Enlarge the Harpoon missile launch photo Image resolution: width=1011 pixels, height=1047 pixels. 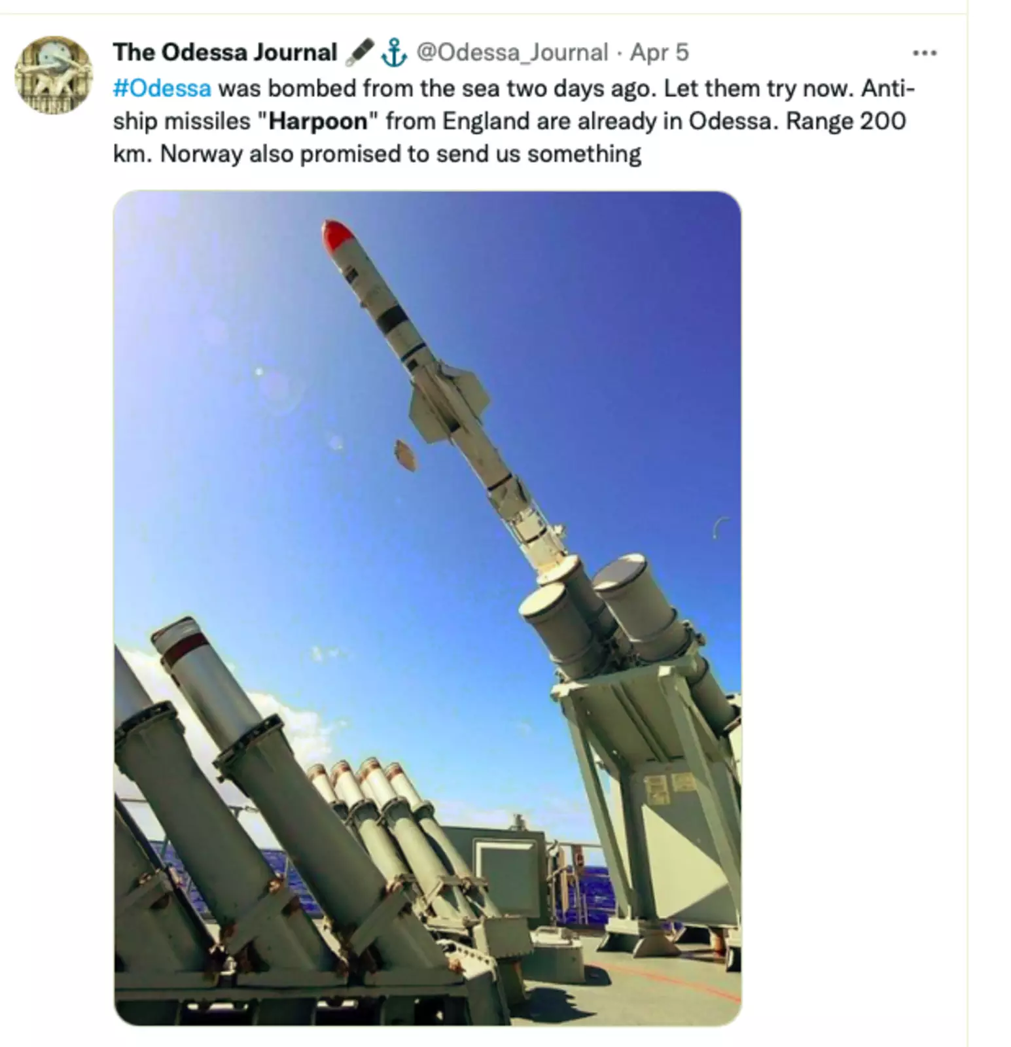pyautogui.click(x=427, y=608)
